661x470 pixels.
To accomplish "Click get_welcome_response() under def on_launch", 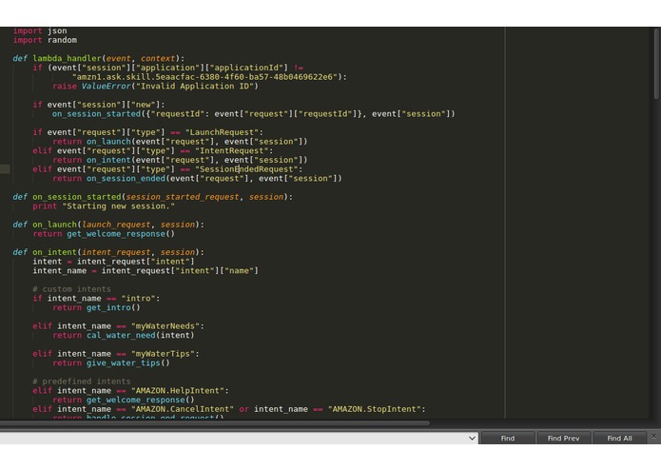I will (121, 234).
